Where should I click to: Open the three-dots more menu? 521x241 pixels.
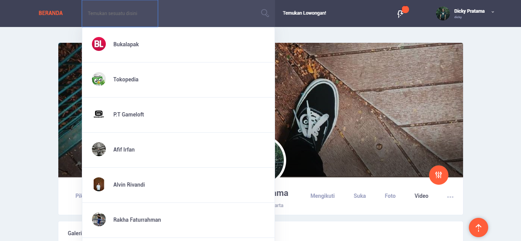(x=450, y=197)
